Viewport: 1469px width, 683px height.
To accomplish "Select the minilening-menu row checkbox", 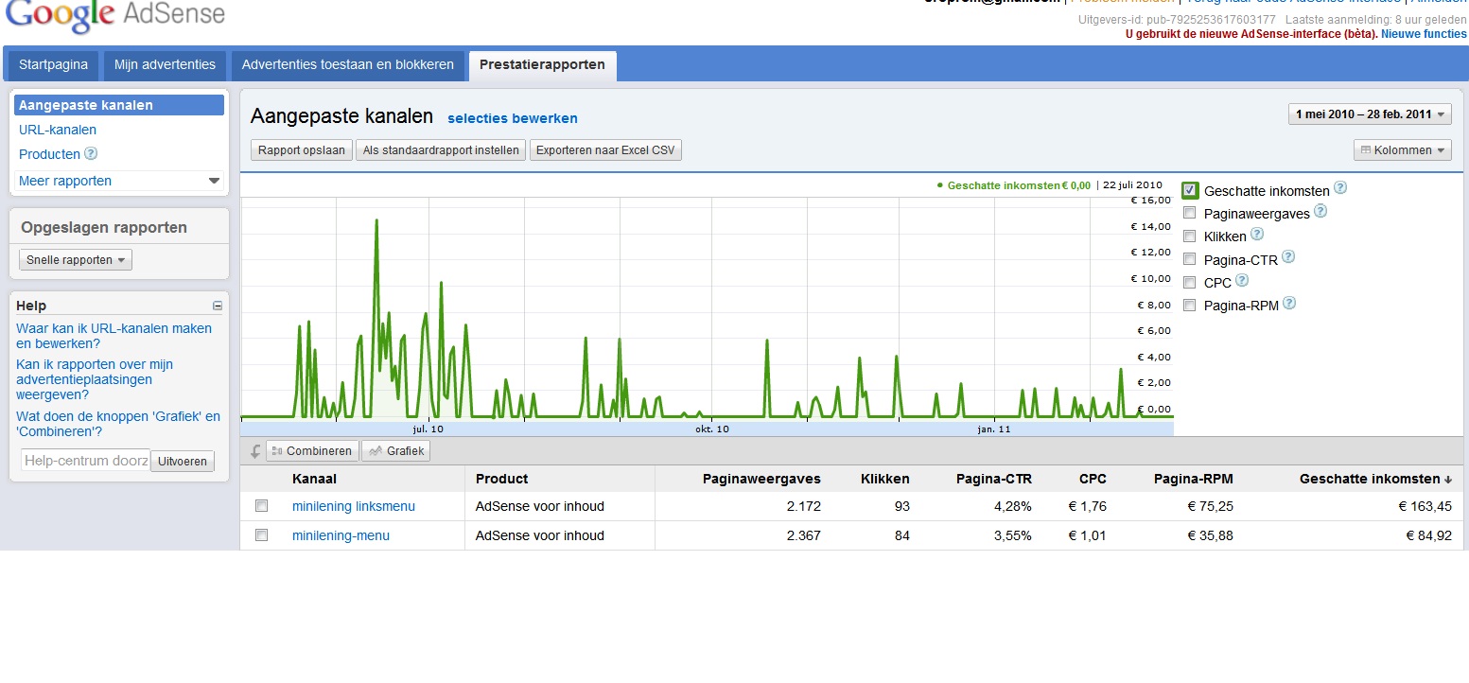I will 262,534.
